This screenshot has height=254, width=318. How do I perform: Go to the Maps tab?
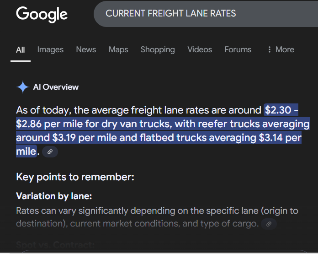[x=118, y=49]
